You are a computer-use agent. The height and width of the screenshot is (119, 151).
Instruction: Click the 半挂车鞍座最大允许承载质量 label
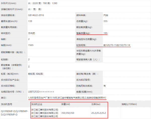(x=89, y=52)
